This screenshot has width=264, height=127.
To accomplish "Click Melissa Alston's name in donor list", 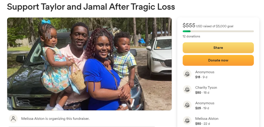I will click(207, 118).
